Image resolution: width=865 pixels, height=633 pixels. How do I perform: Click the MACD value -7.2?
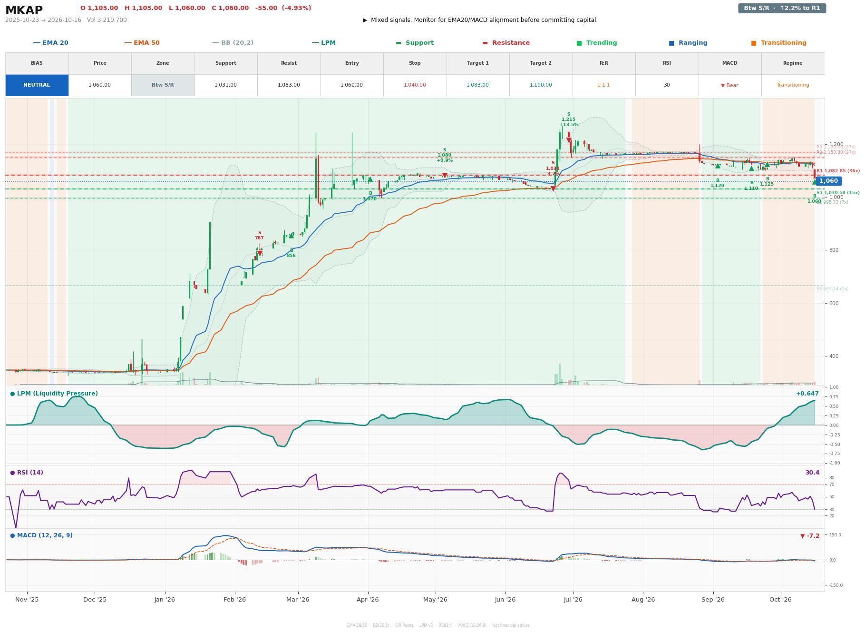pos(810,536)
